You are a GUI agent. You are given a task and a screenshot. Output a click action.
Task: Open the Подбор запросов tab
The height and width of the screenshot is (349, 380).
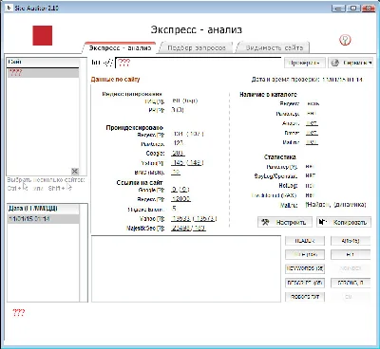(197, 47)
